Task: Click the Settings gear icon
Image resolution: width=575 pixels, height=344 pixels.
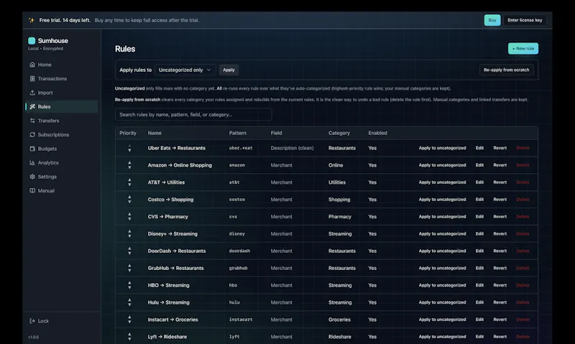Action: 32,177
